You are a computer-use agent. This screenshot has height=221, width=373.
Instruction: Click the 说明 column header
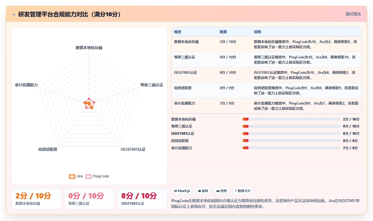coord(257,32)
